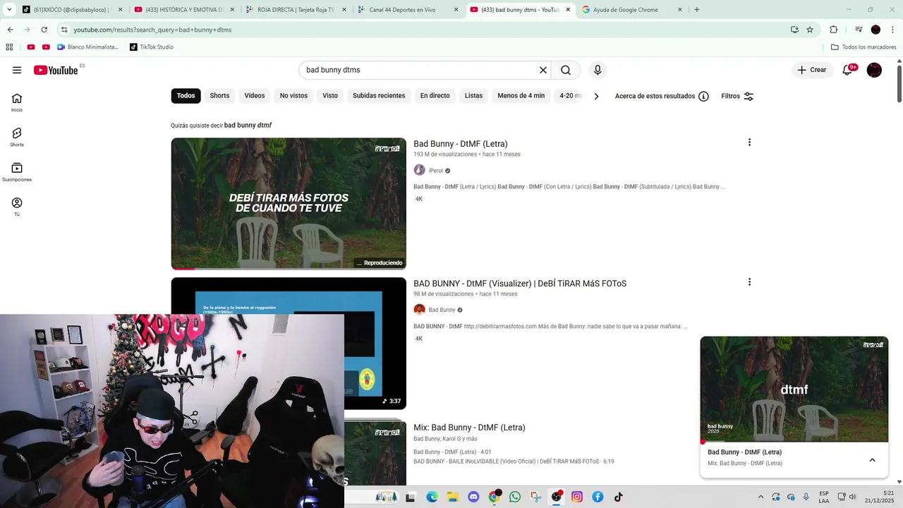Show hidden system tray icons

coord(760,497)
